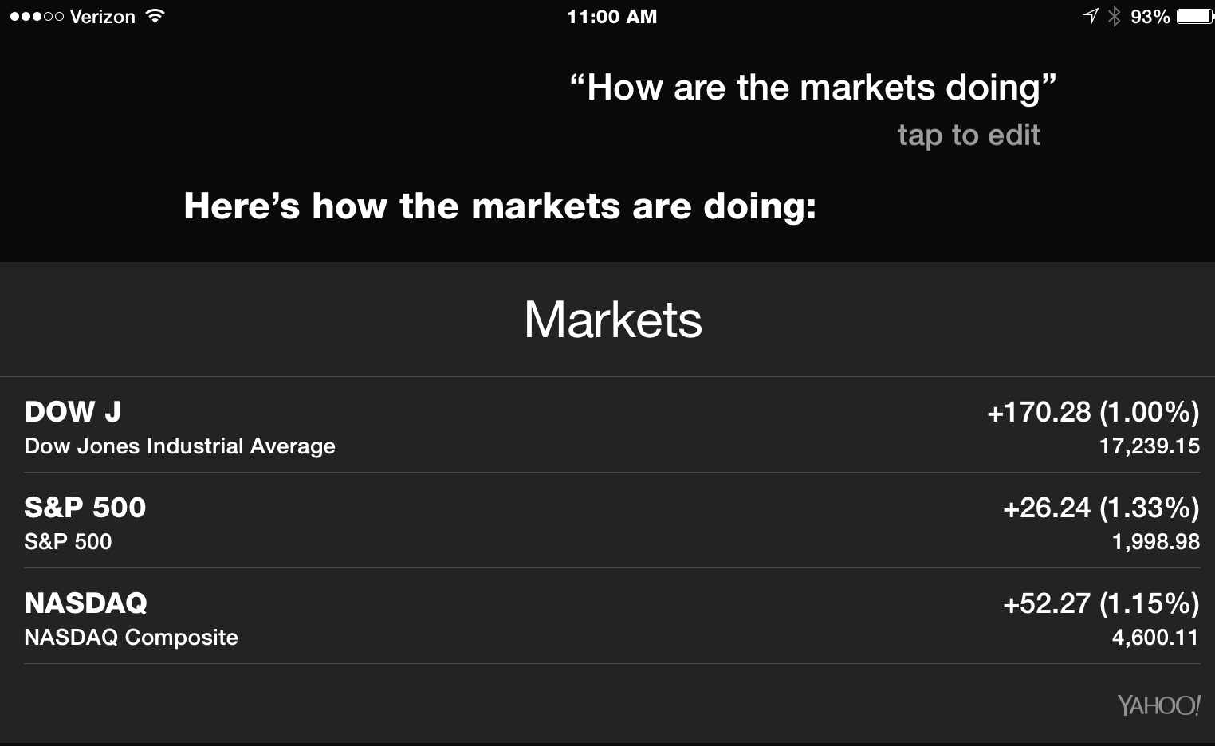
Task: Open the Yahoo! logo attribution
Action: coord(1158,705)
